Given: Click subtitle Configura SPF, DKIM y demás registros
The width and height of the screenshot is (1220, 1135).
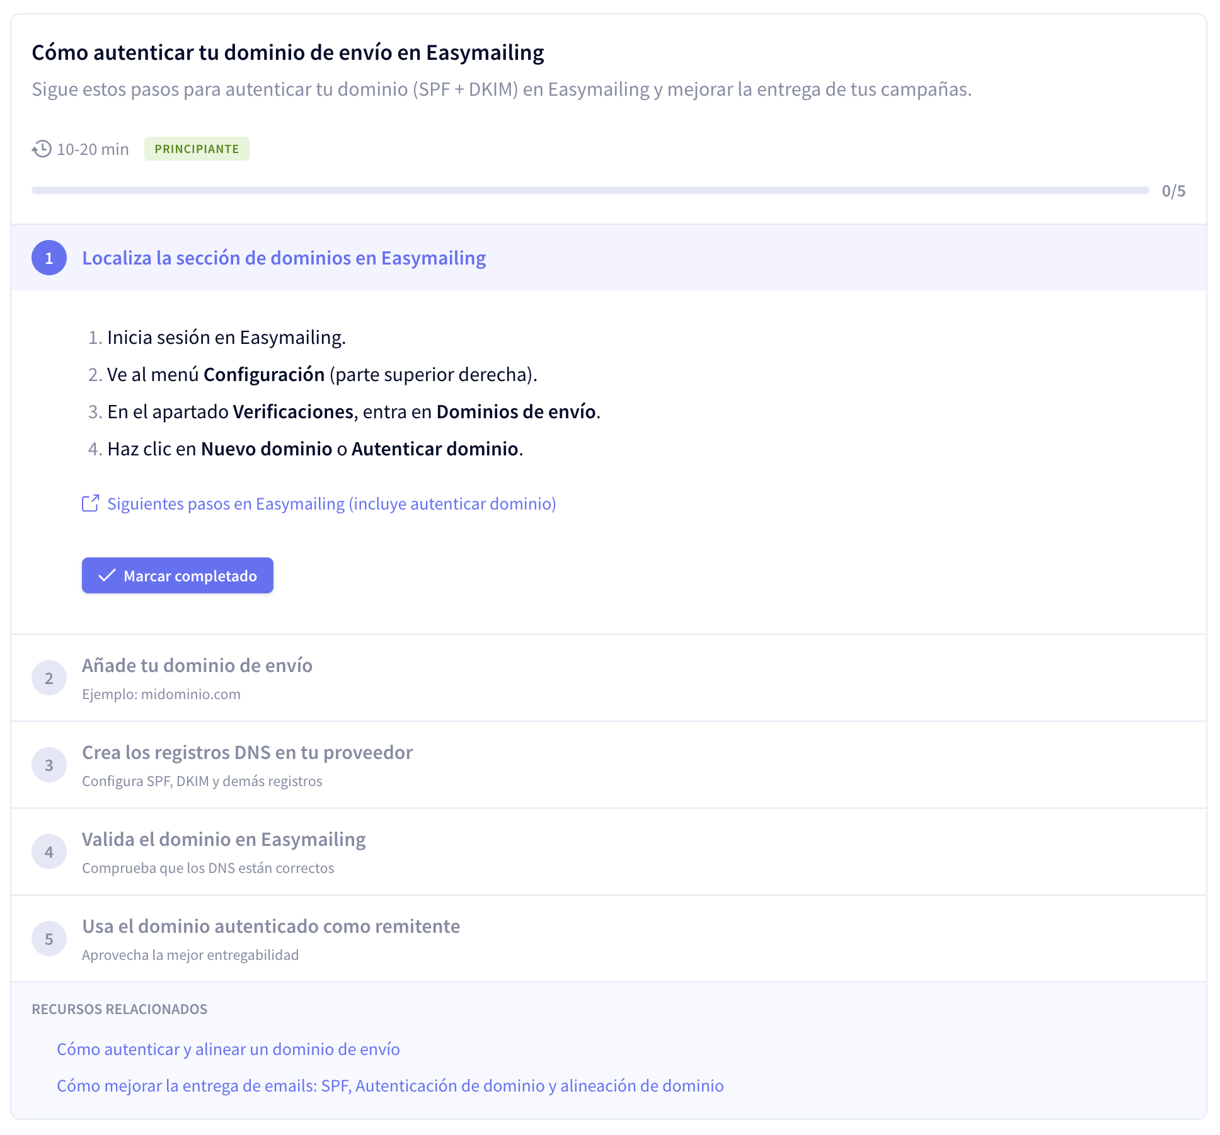Looking at the screenshot, I should 202,781.
